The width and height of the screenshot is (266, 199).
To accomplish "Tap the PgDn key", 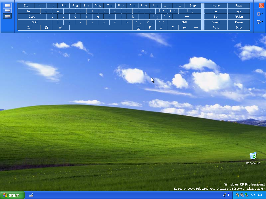I will point(239,11).
